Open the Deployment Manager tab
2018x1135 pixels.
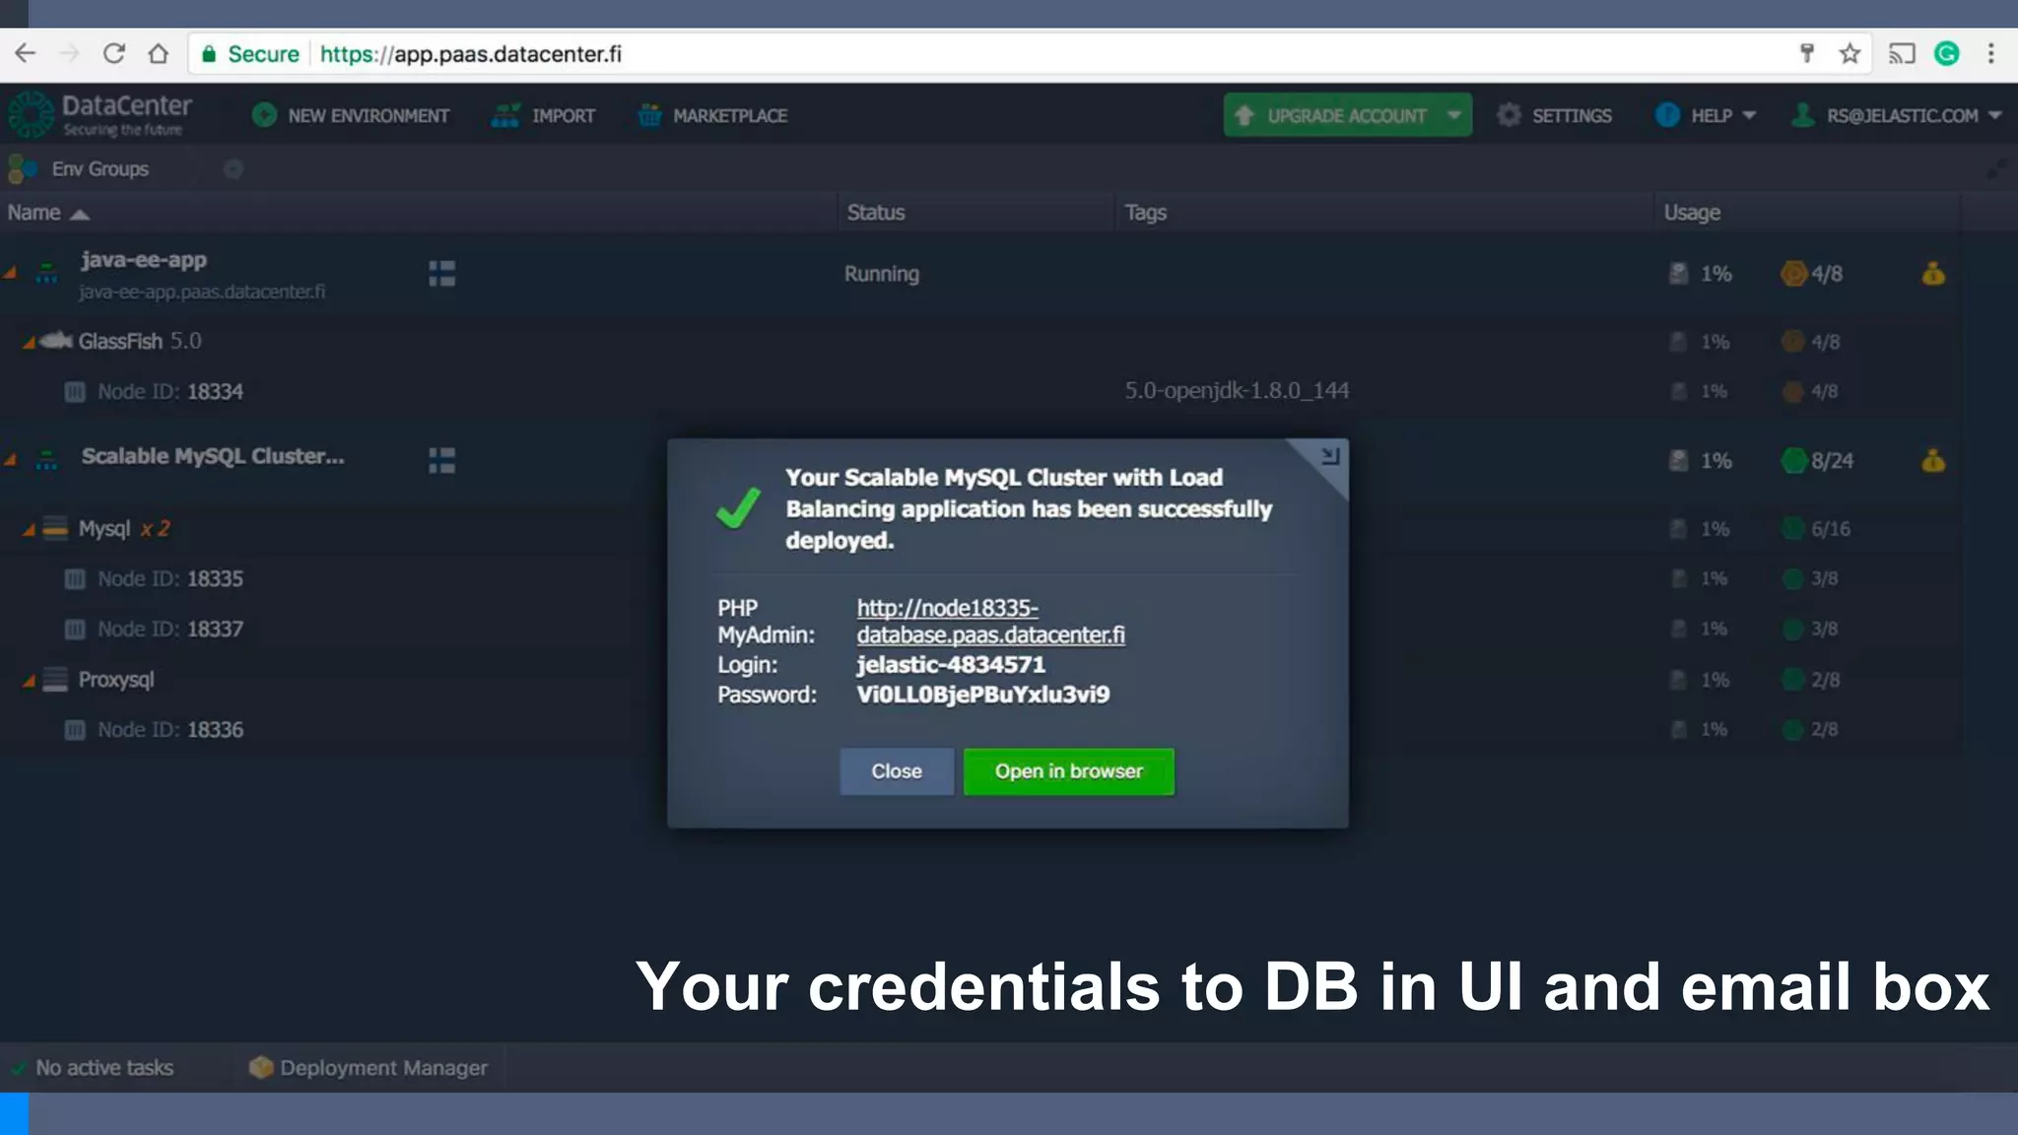[369, 1068]
